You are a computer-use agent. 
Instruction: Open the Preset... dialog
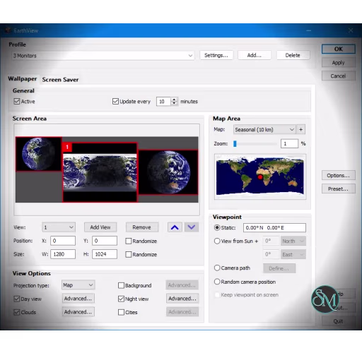click(339, 189)
